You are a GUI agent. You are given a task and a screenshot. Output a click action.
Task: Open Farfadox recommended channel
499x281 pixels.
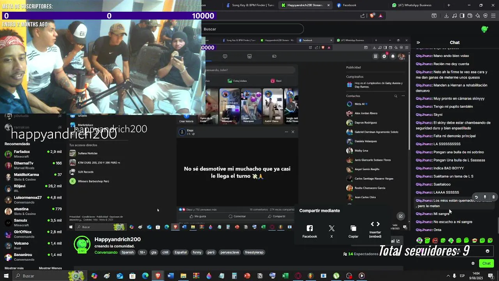pyautogui.click(x=33, y=154)
